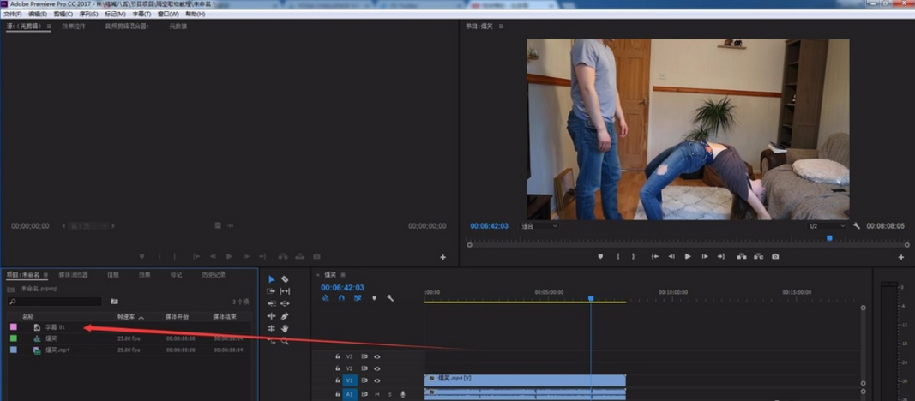Open the 序列(S) menu in the menu bar
Image resolution: width=915 pixels, height=401 pixels.
click(x=88, y=15)
